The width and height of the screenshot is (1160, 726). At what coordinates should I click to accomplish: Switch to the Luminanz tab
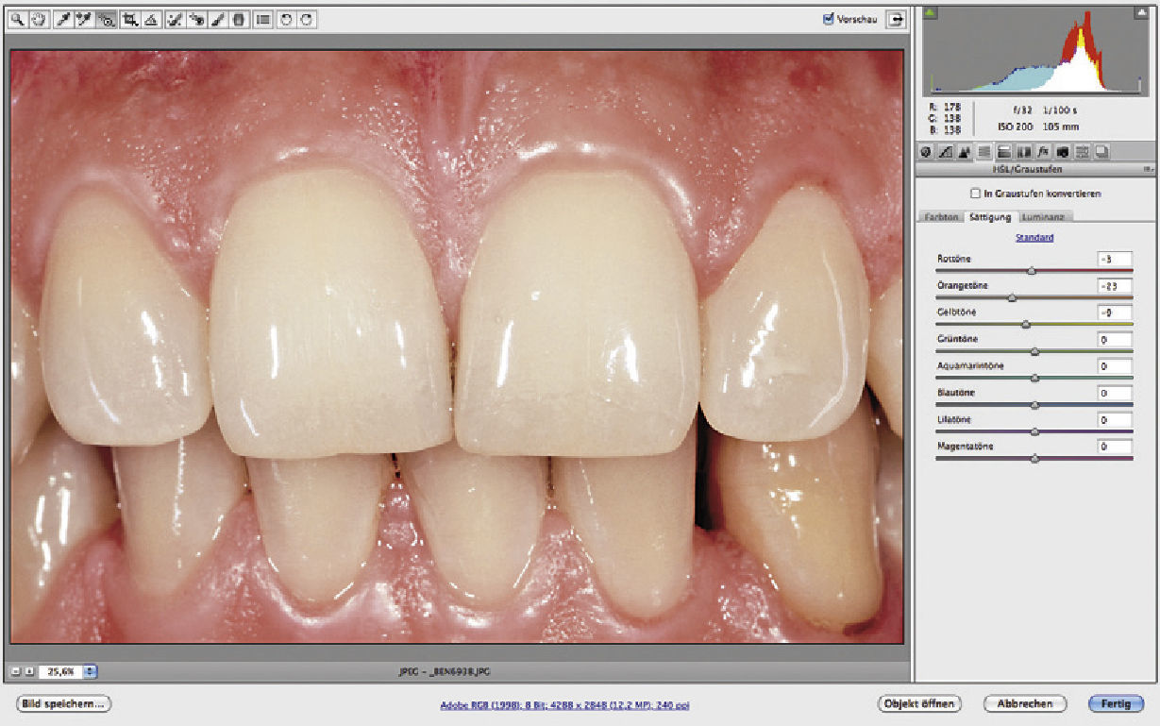click(x=1041, y=216)
